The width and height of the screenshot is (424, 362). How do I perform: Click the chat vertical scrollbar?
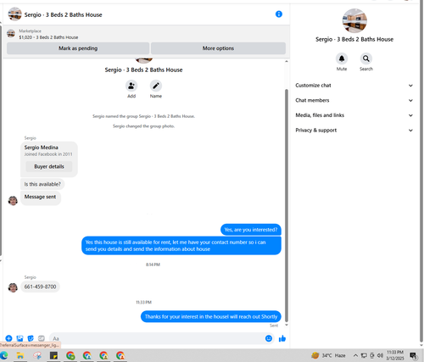287,205
